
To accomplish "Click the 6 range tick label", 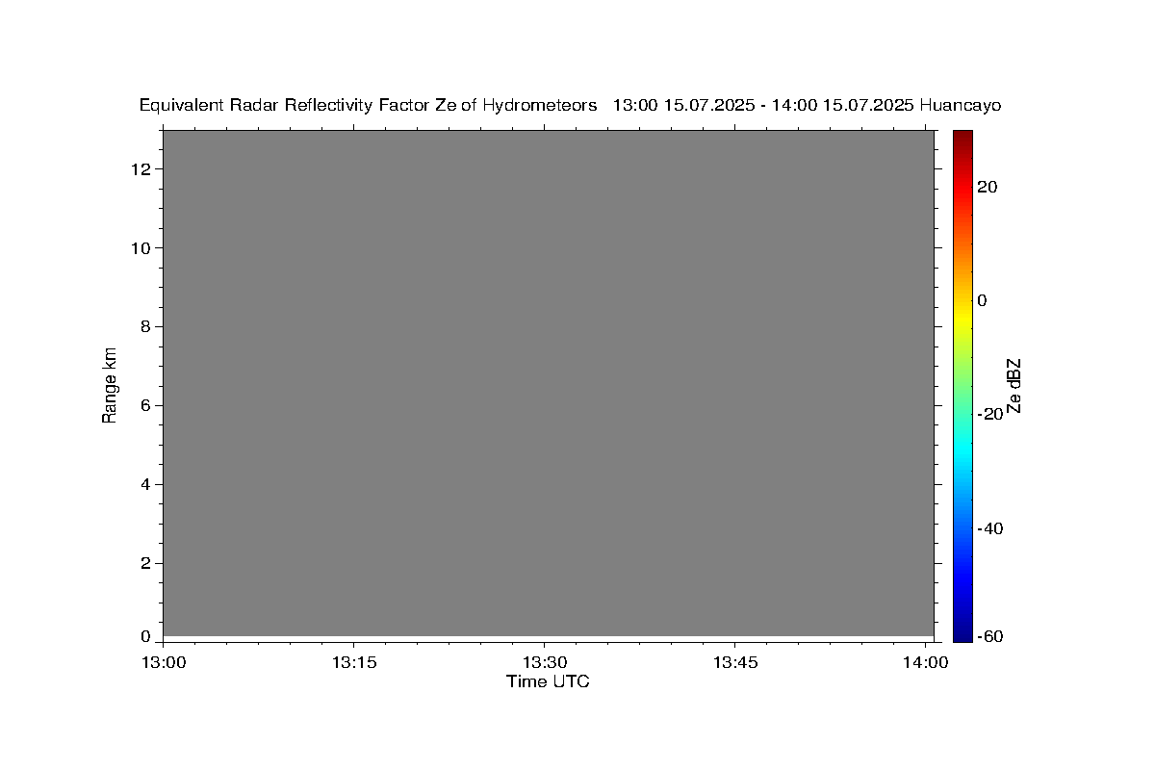I will click(147, 406).
